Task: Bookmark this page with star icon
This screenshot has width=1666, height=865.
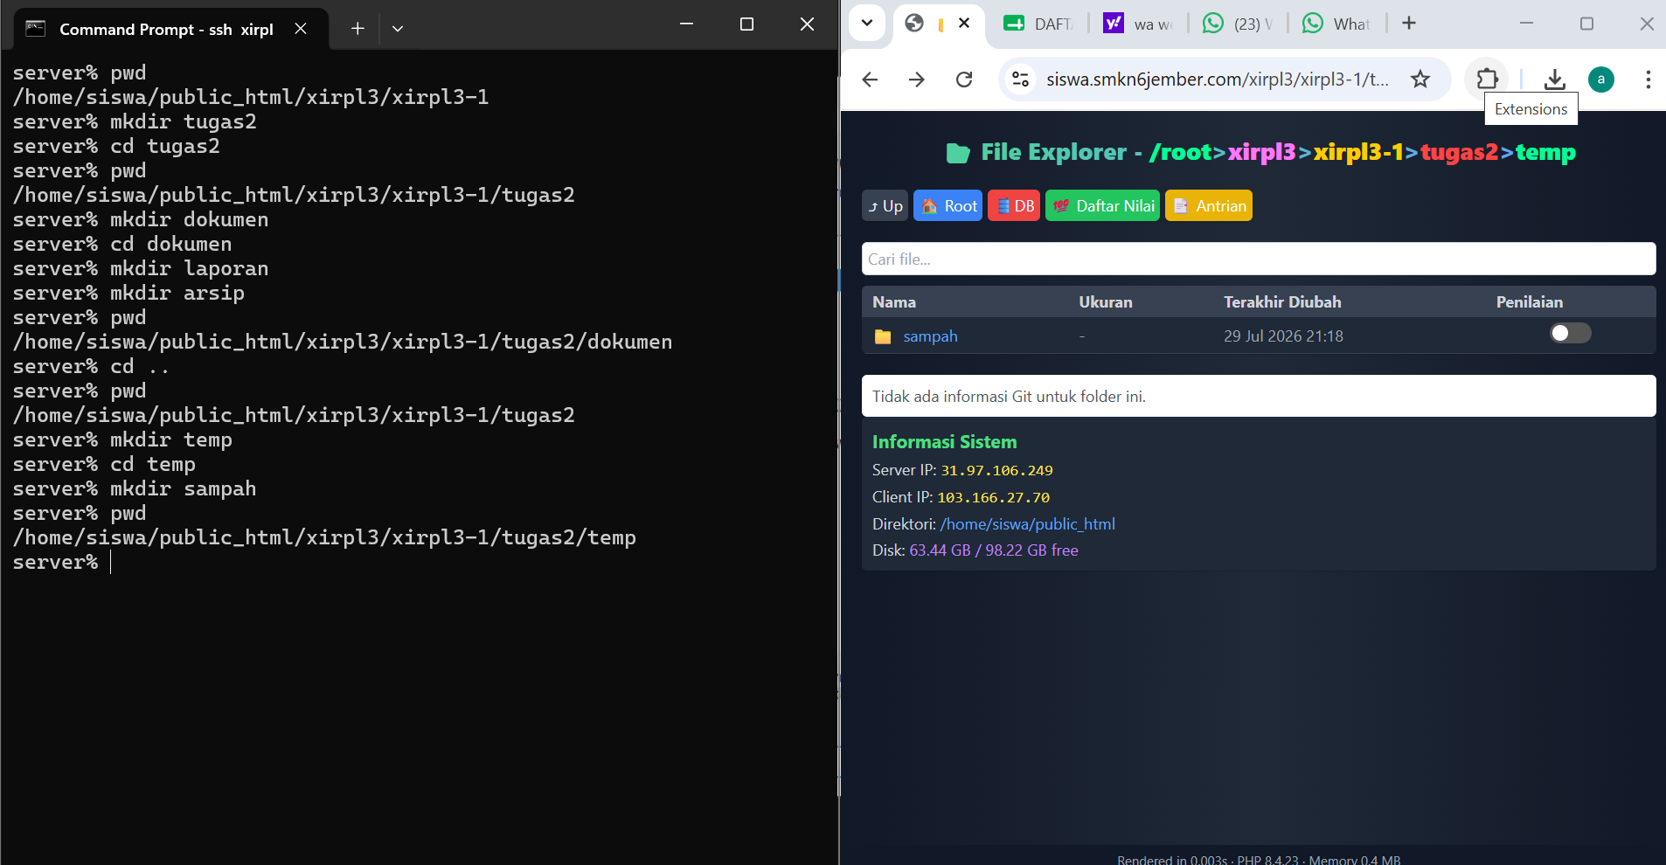Action: (x=1420, y=80)
